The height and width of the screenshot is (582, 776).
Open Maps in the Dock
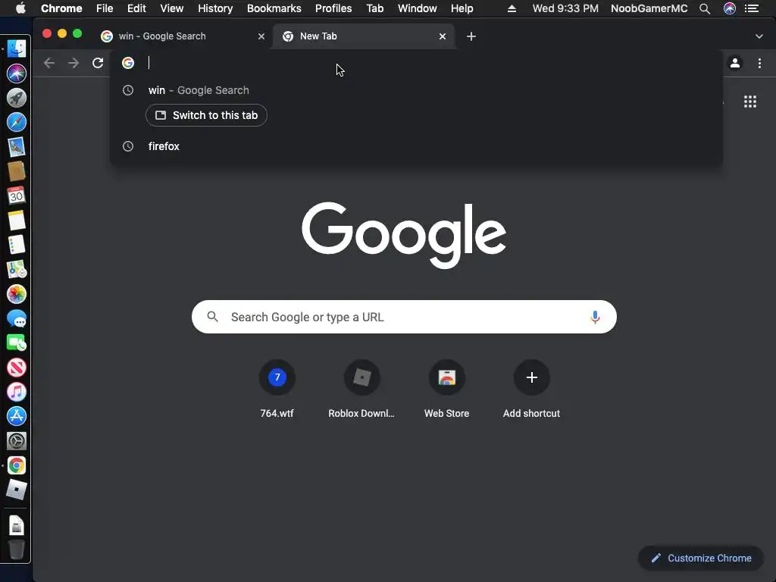point(17,269)
